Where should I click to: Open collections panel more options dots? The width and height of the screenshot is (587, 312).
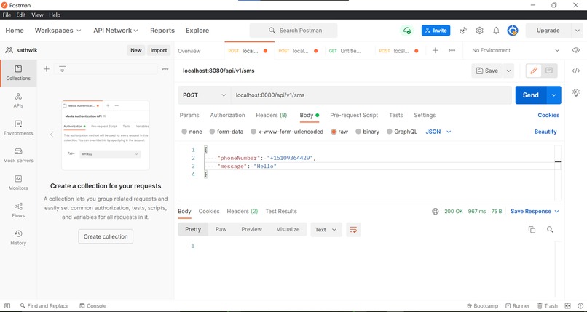tap(165, 69)
